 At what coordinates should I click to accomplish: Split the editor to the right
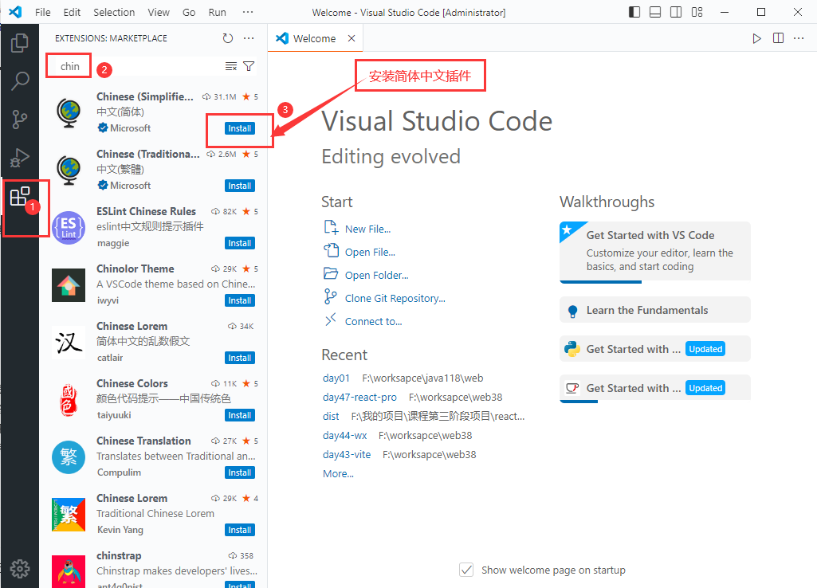[778, 38]
